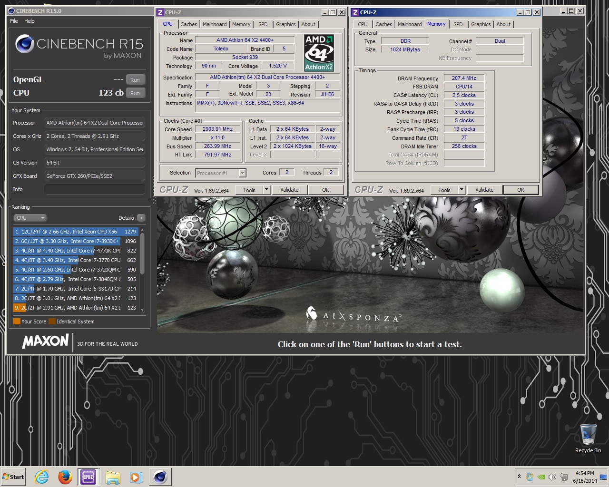Switch to Mainboard tab in left CPU-Z window

click(215, 24)
